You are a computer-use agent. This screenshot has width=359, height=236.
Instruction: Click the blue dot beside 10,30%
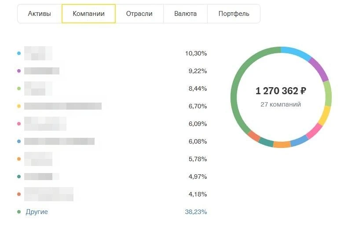(x=19, y=53)
